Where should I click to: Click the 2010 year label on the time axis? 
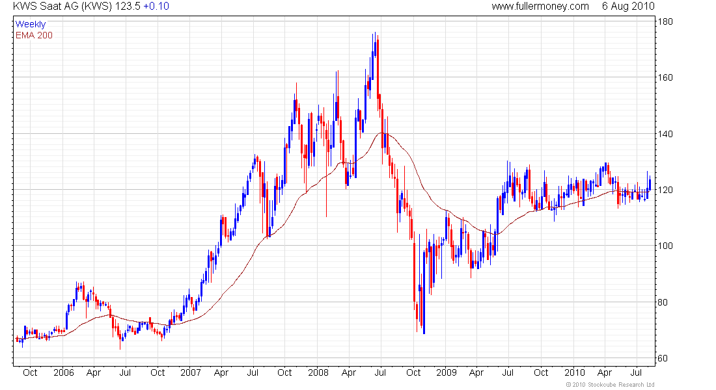[x=574, y=372]
